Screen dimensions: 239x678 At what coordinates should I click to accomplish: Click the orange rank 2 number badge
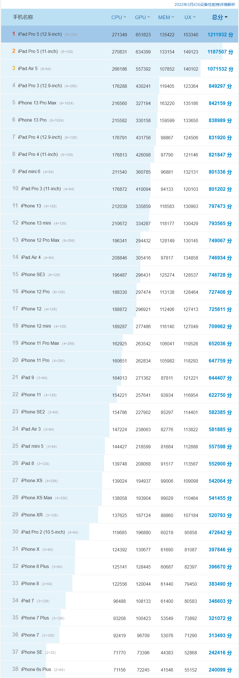point(14,51)
